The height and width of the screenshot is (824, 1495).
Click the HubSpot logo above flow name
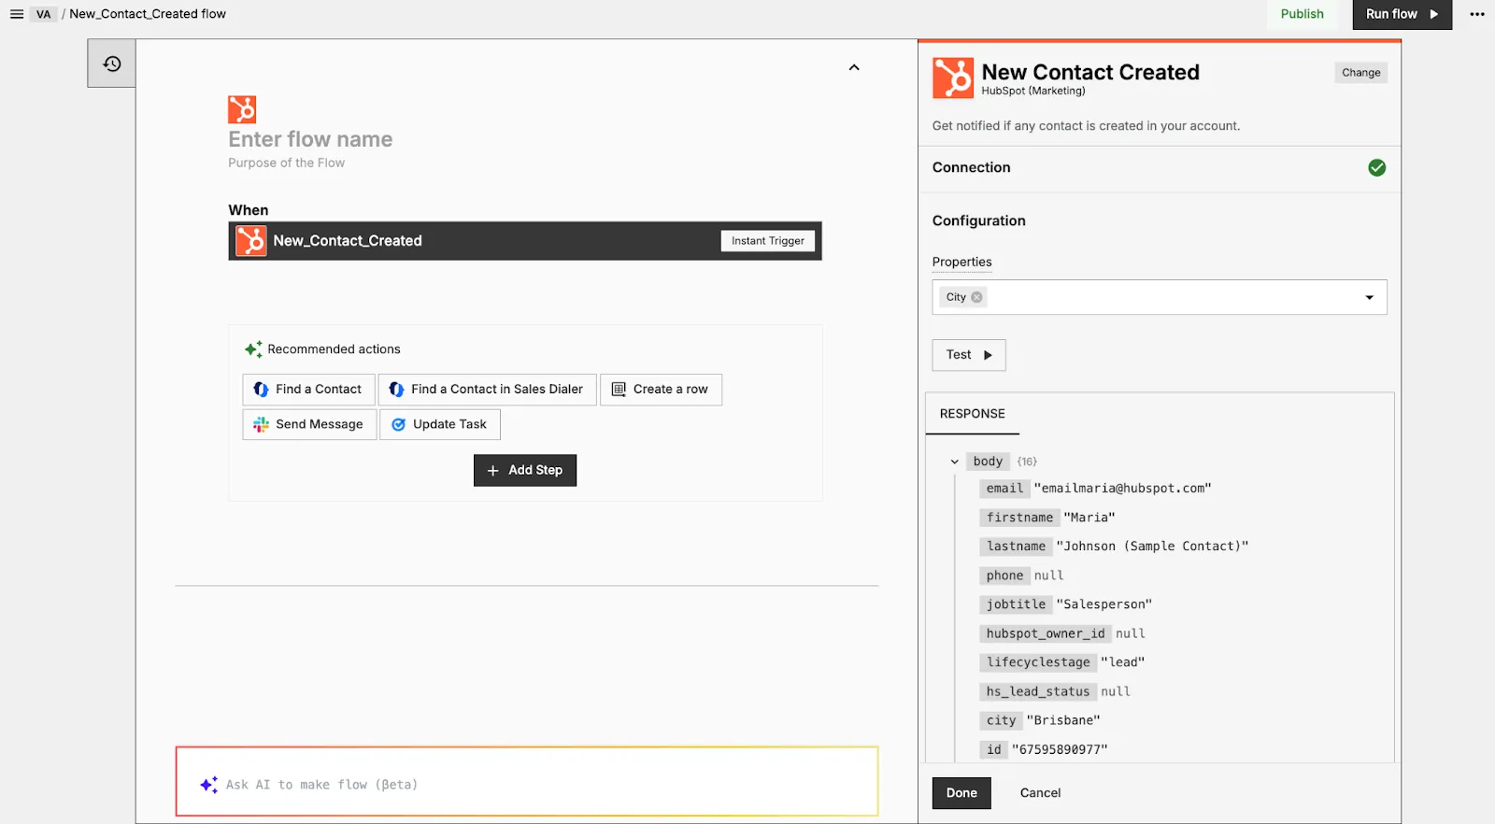242,109
